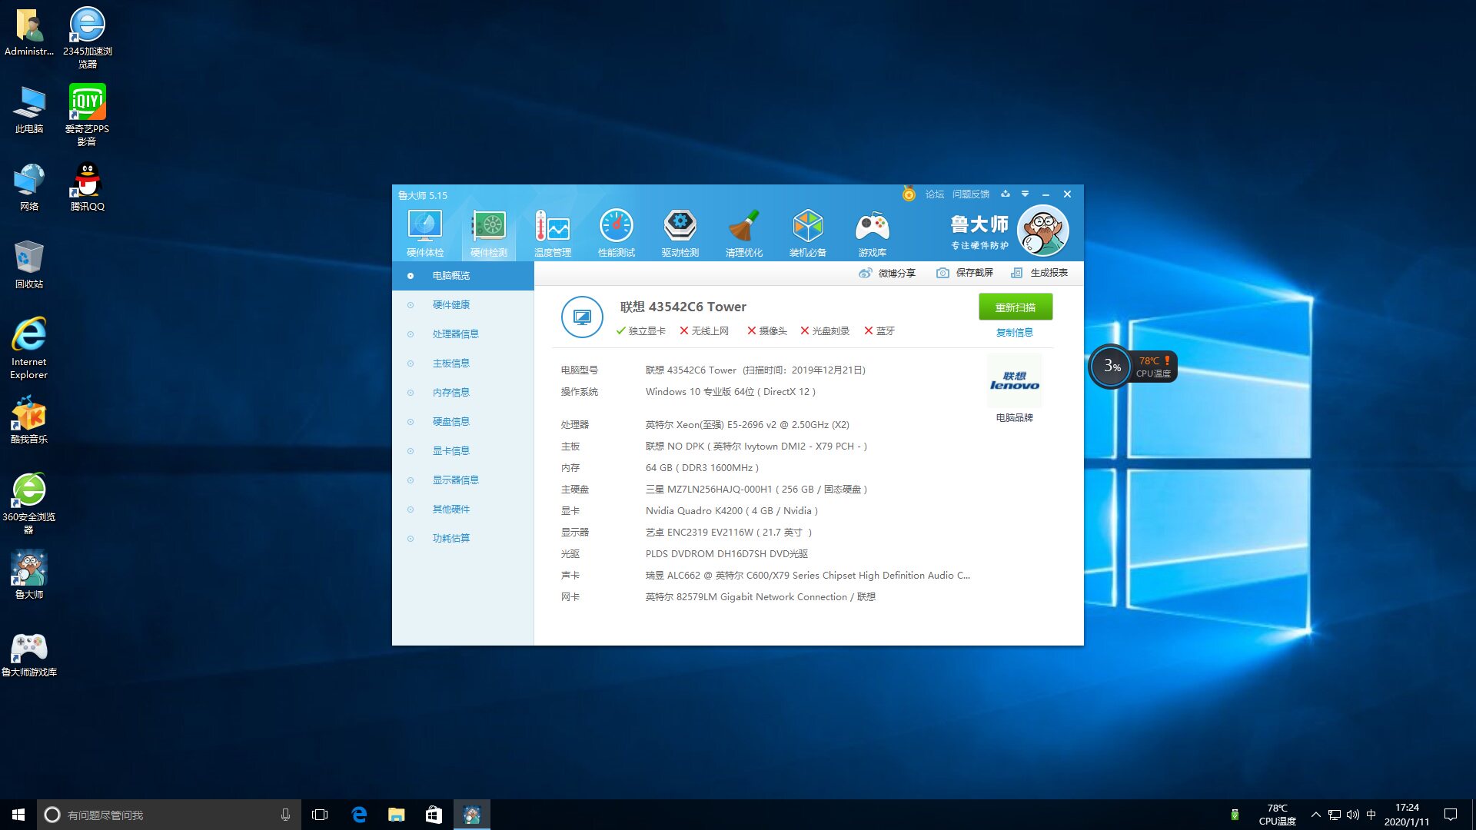Open the Windows Start menu
The image size is (1476, 830).
coord(18,815)
